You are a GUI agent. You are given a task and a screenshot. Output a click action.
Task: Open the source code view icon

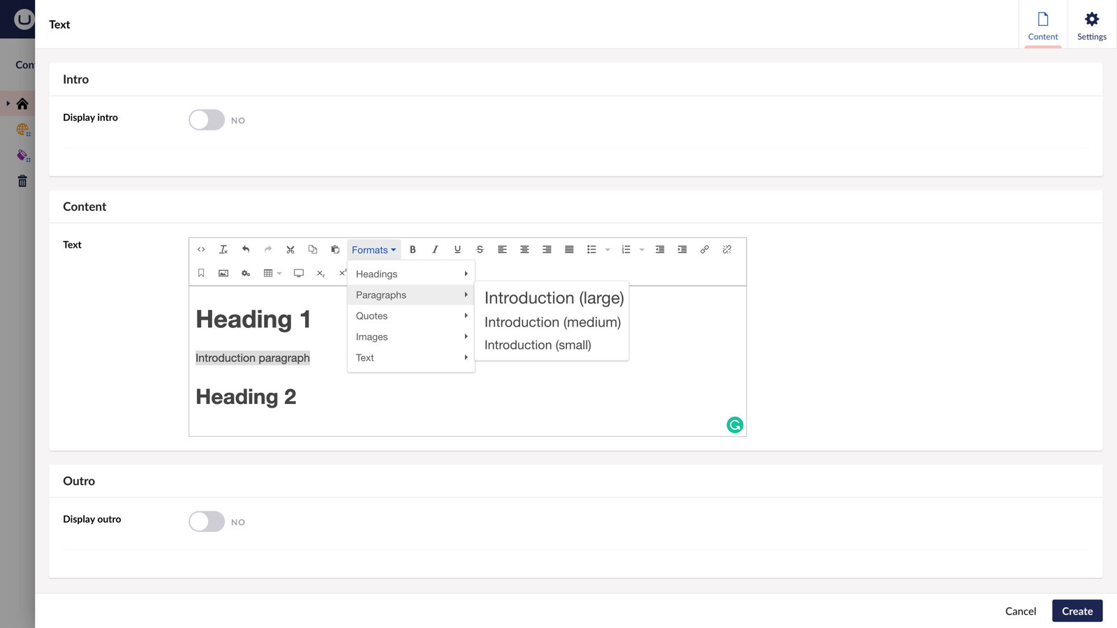(201, 249)
